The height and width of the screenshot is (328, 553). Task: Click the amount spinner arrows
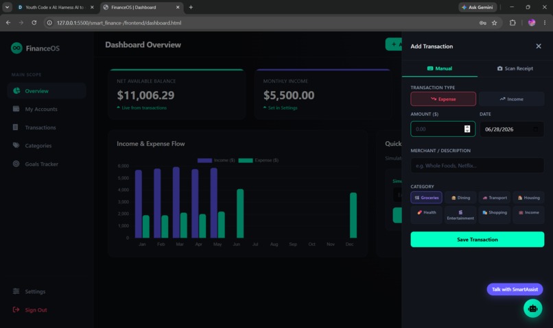tap(467, 129)
